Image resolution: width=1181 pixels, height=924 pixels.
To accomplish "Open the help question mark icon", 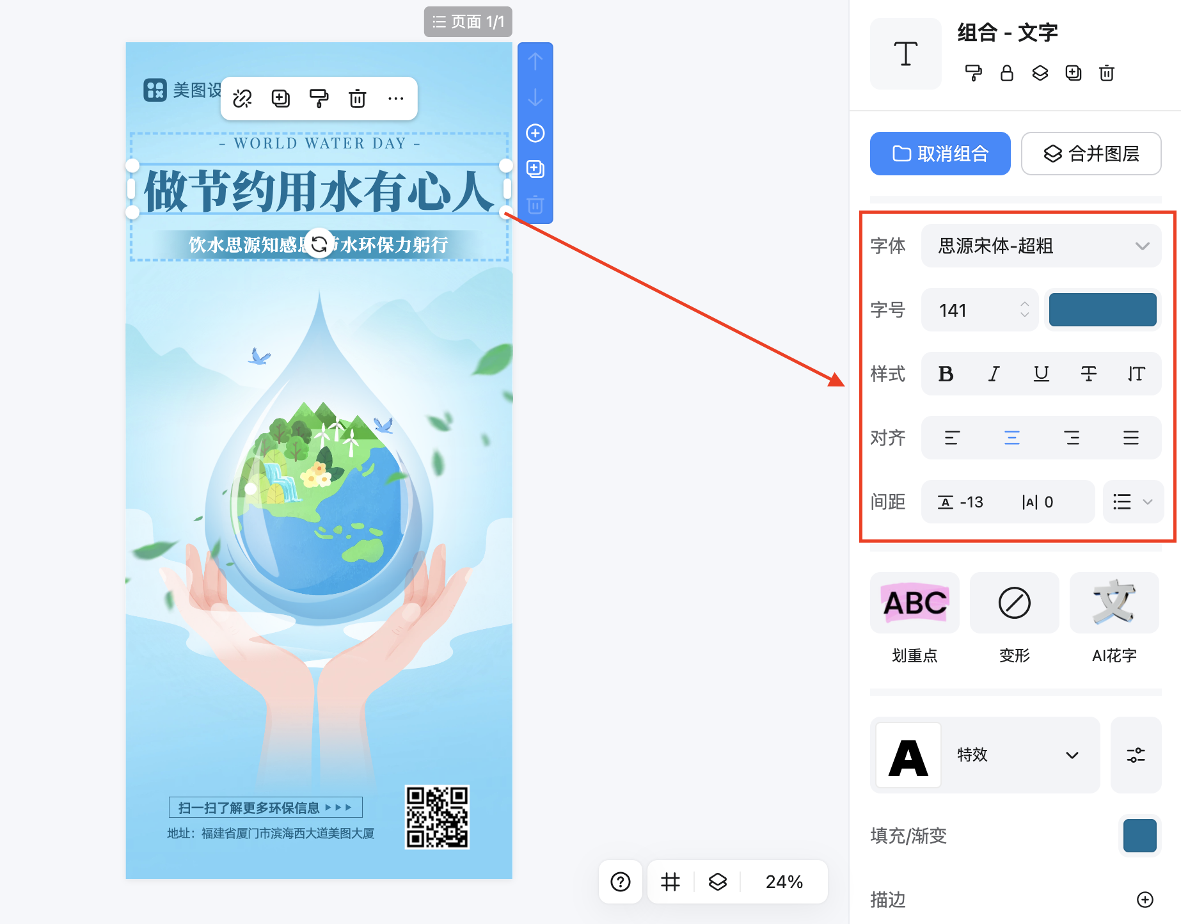I will click(619, 882).
